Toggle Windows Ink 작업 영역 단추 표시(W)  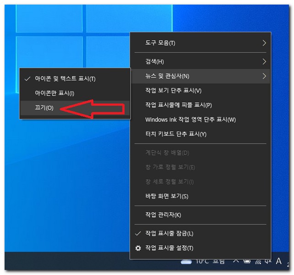pyautogui.click(x=201, y=120)
